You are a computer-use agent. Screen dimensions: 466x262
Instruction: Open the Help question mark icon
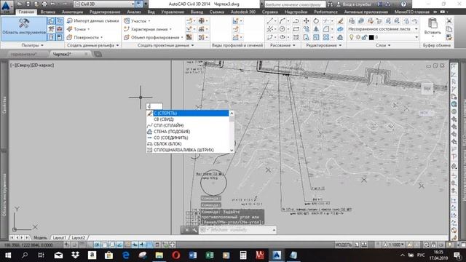click(403, 4)
